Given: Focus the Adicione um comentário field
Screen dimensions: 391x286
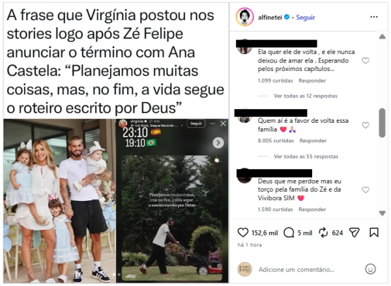Looking at the screenshot, I should [297, 269].
